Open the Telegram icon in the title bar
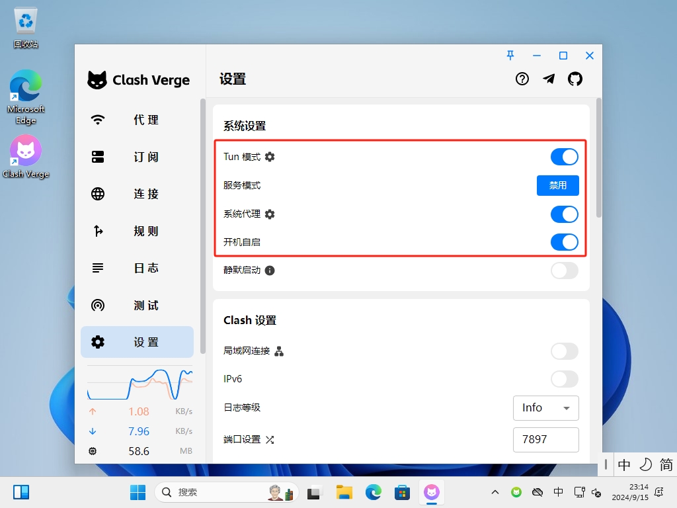Viewport: 677px width, 508px height. [549, 79]
